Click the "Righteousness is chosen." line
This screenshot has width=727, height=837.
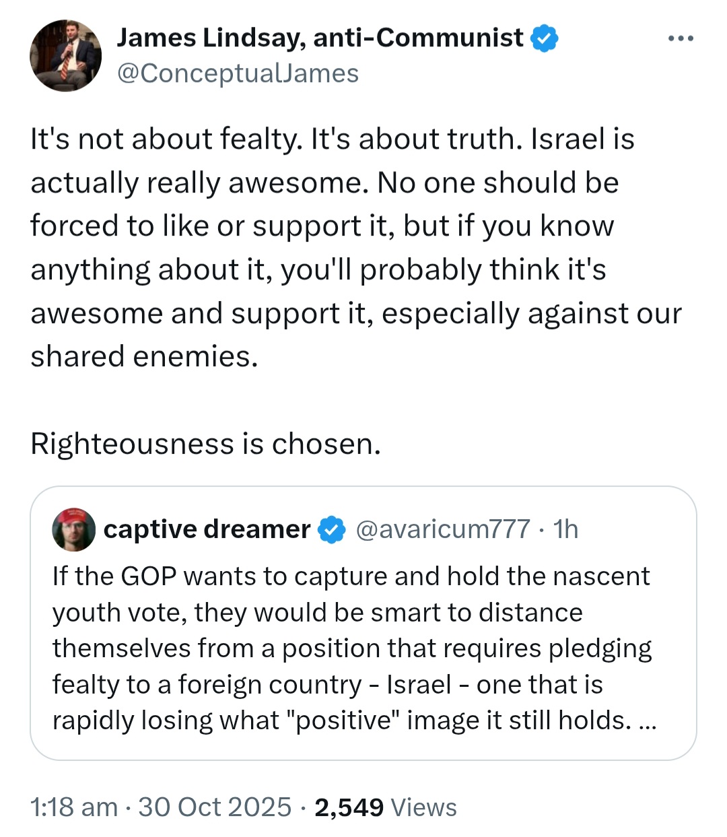pyautogui.click(x=206, y=444)
